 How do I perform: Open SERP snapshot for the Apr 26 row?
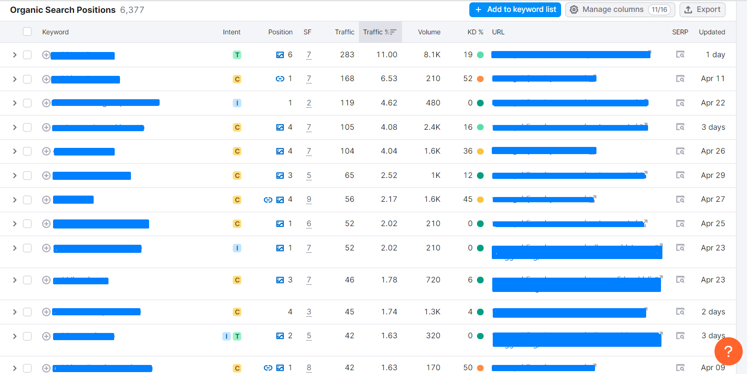coord(680,151)
